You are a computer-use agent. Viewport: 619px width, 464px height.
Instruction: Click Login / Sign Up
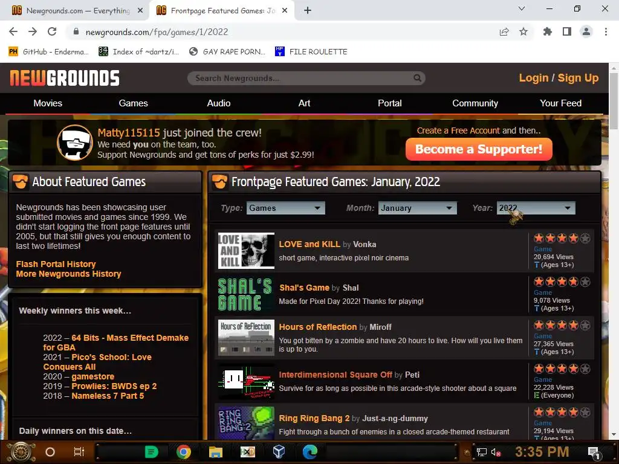click(x=559, y=78)
